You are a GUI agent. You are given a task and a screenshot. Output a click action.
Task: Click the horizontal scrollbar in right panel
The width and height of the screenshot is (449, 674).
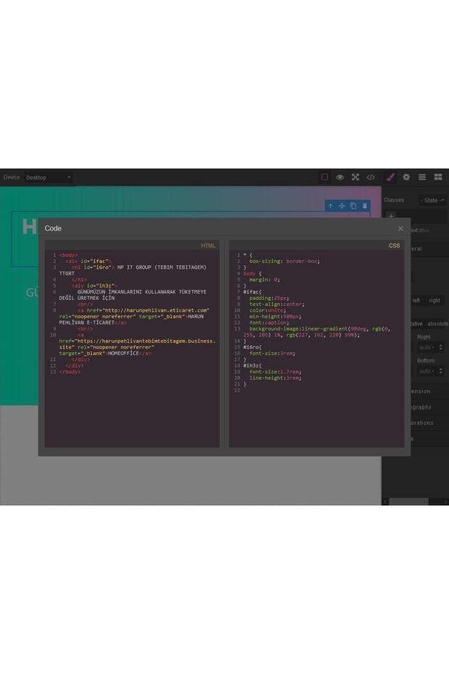408,502
